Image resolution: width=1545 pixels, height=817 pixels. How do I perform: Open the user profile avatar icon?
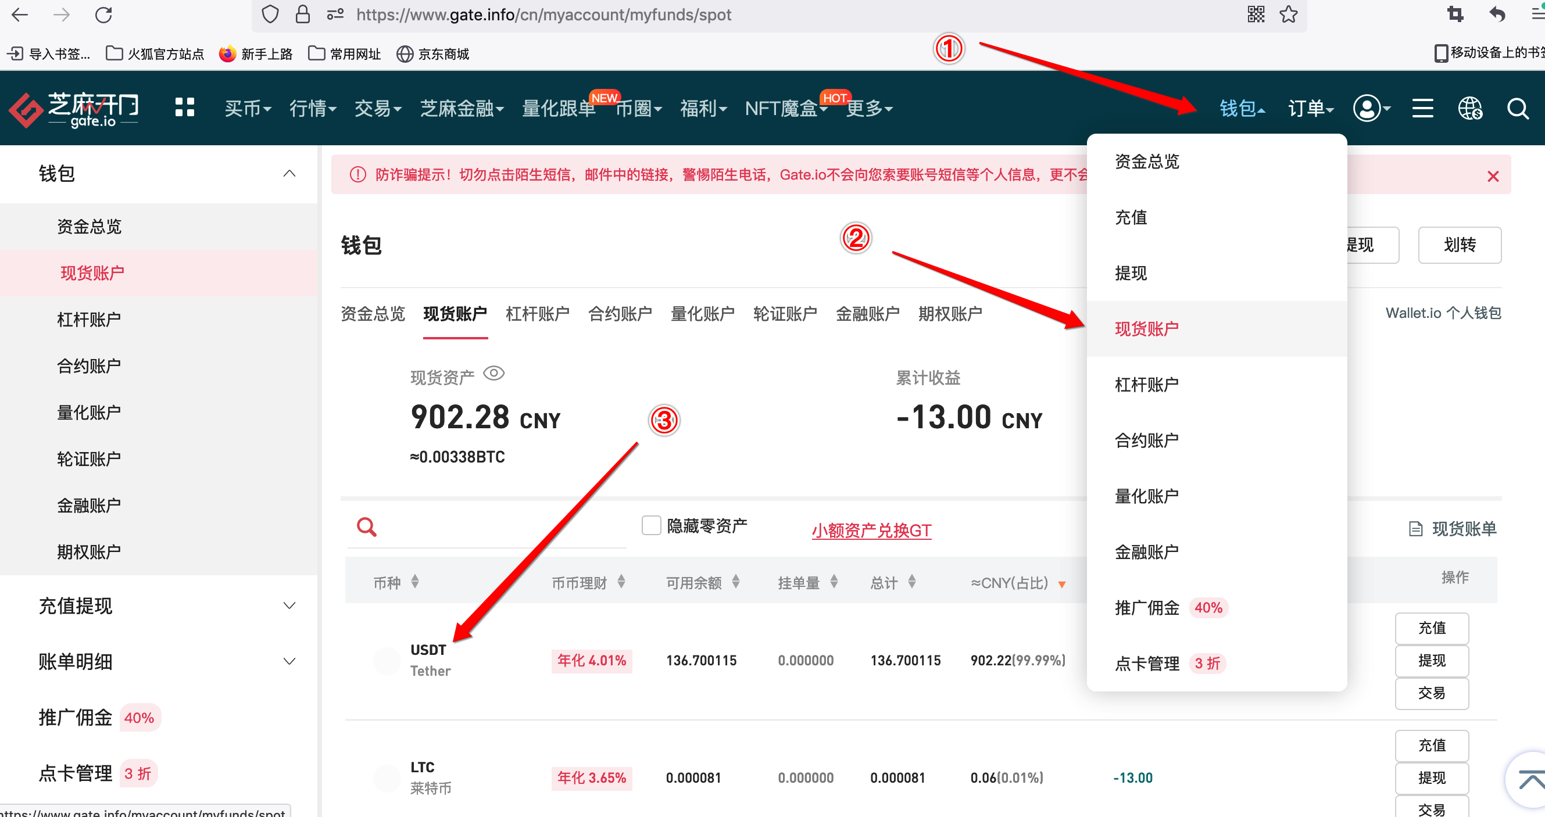point(1368,109)
